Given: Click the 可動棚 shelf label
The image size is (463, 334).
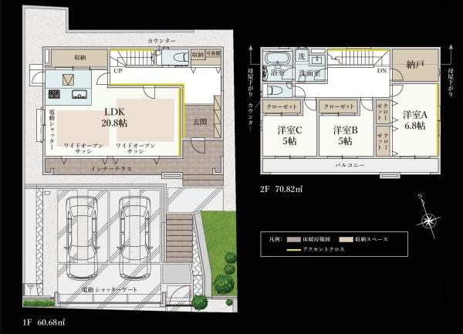Looking at the screenshot, I should point(213,54).
